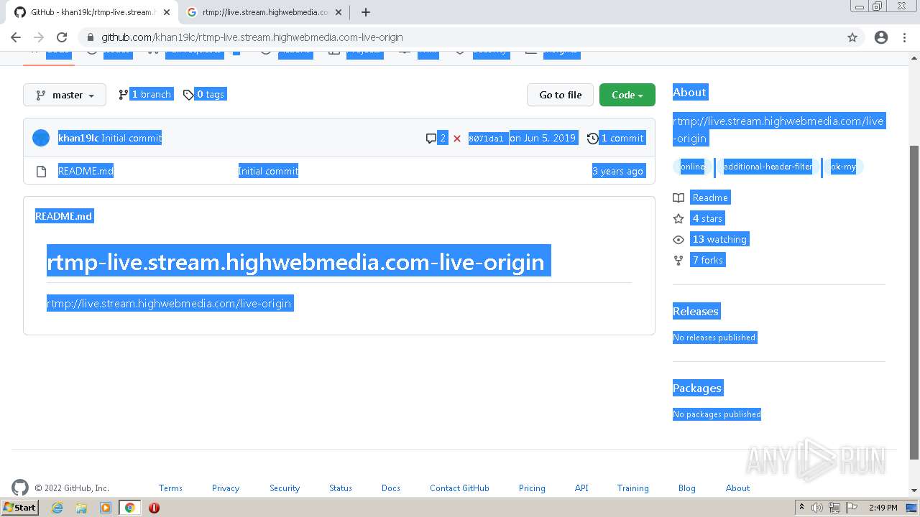Screen dimensions: 920x517
Task: View the 1 branch link
Action: coord(145,94)
